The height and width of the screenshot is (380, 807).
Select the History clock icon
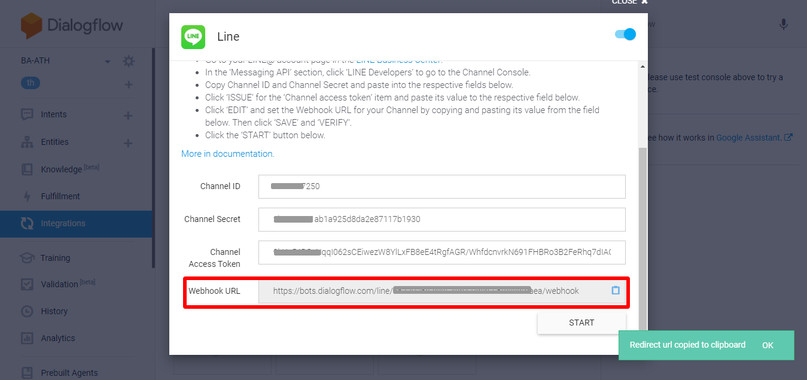(x=27, y=311)
